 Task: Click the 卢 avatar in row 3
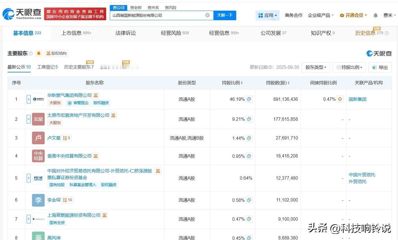click(38, 138)
